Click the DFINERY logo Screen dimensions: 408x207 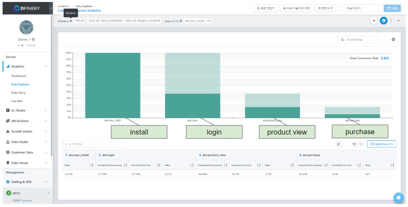27,8
